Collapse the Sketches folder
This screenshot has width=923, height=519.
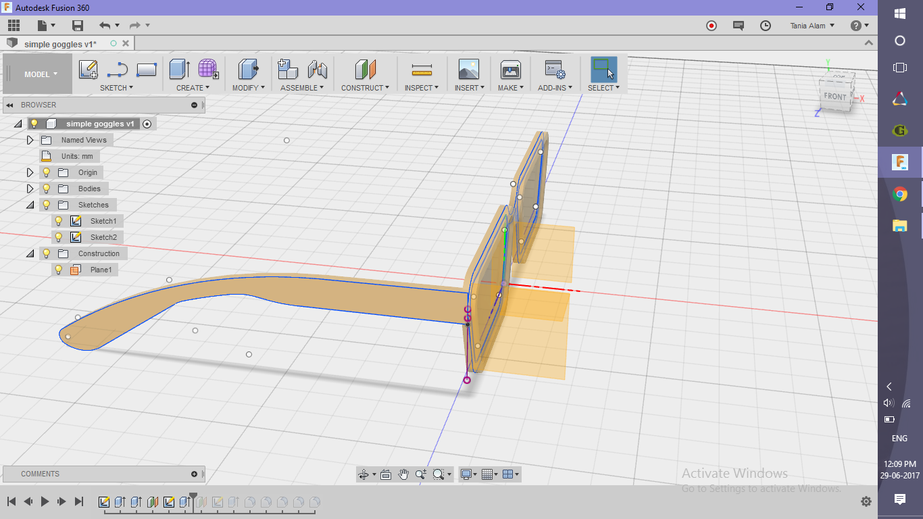coord(30,205)
